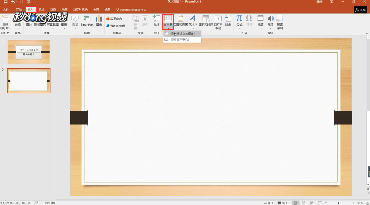Click the zoom in plus button
Screen dimensions: 370x205
354,203
